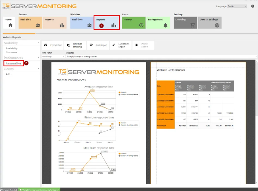
Task: Click Add... under Custom
Action: [x=9, y=74]
